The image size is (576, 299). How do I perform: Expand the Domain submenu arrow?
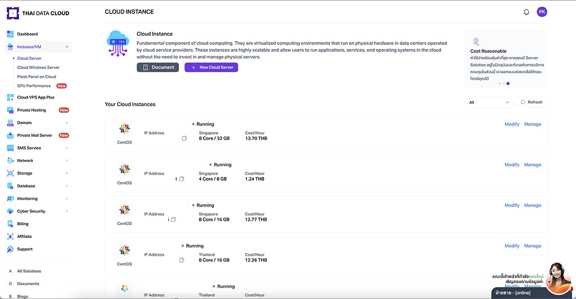(x=67, y=123)
